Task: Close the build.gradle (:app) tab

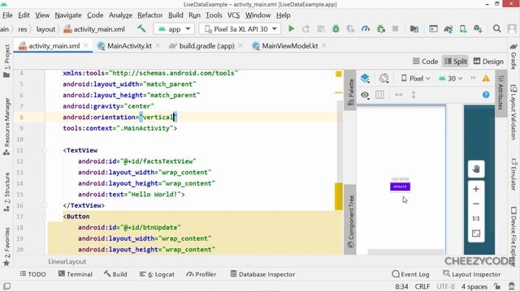Action: pyautogui.click(x=240, y=45)
